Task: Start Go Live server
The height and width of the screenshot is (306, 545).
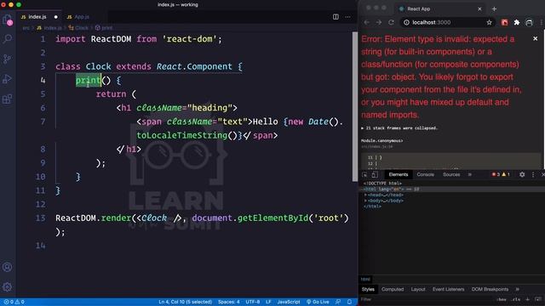Action: coord(318,302)
